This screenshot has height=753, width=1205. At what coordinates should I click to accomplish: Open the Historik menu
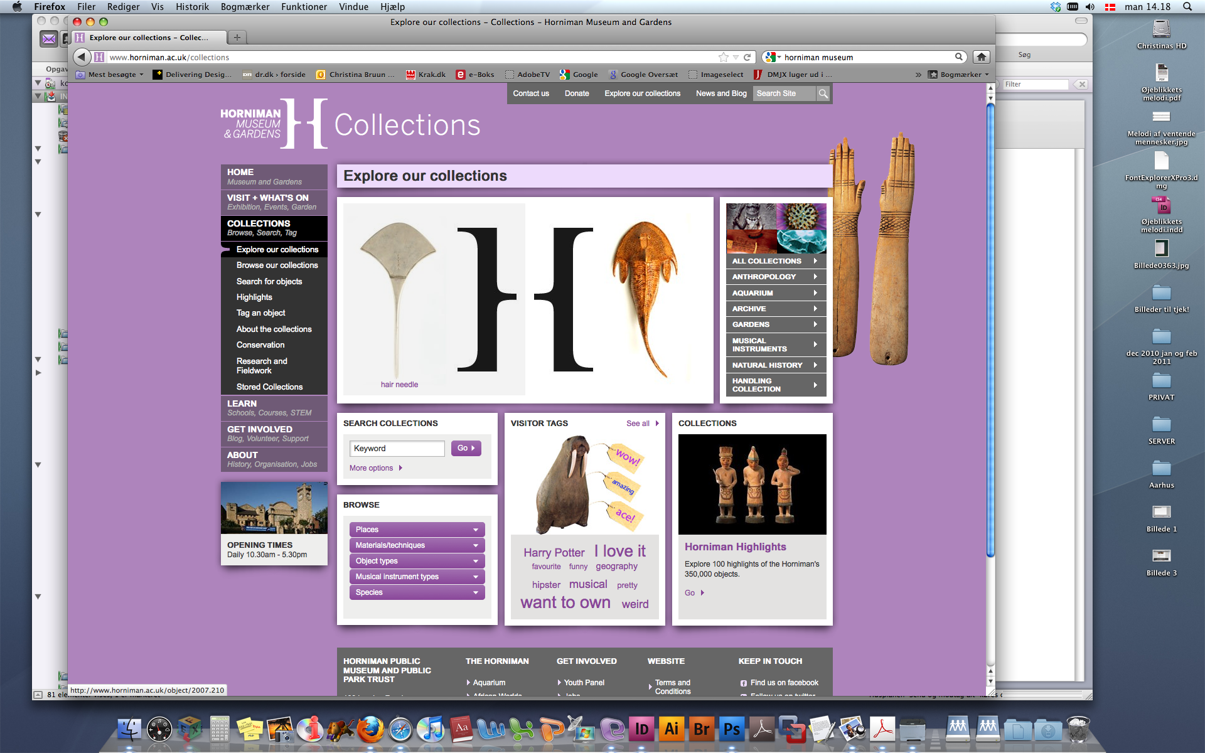pyautogui.click(x=192, y=6)
